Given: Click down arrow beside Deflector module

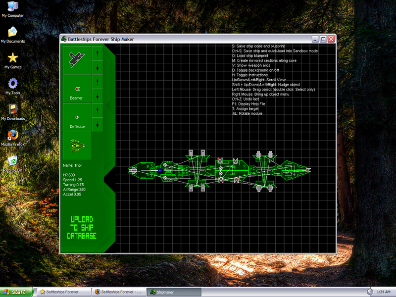Looking at the screenshot, I should [x=98, y=125].
